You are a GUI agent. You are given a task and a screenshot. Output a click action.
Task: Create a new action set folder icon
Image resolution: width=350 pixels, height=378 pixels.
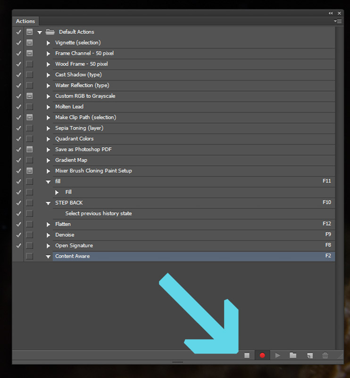(x=293, y=355)
